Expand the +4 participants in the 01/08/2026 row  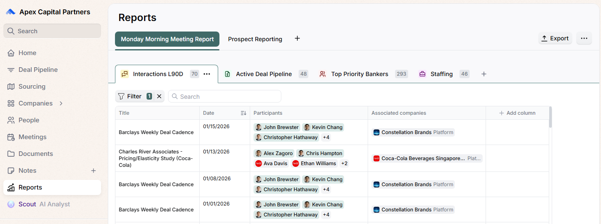click(326, 190)
